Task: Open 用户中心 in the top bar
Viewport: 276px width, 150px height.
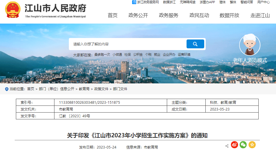Action: (x=263, y=2)
